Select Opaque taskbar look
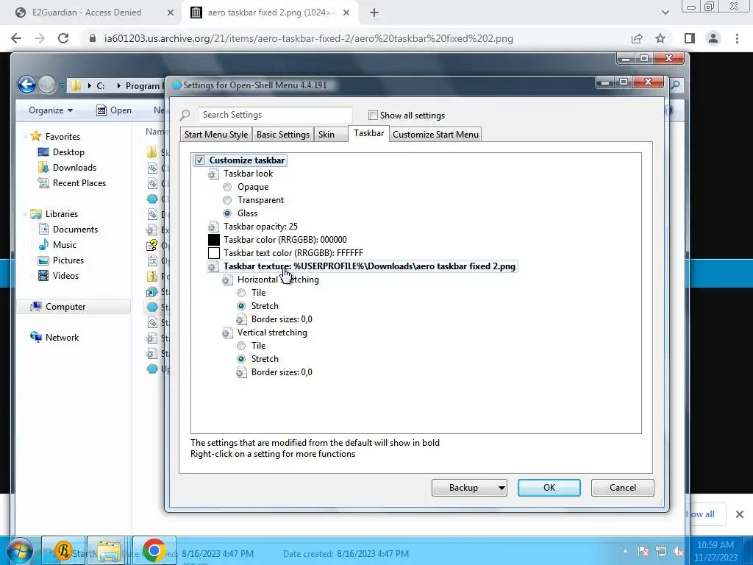The height and width of the screenshot is (565, 753). pos(227,187)
